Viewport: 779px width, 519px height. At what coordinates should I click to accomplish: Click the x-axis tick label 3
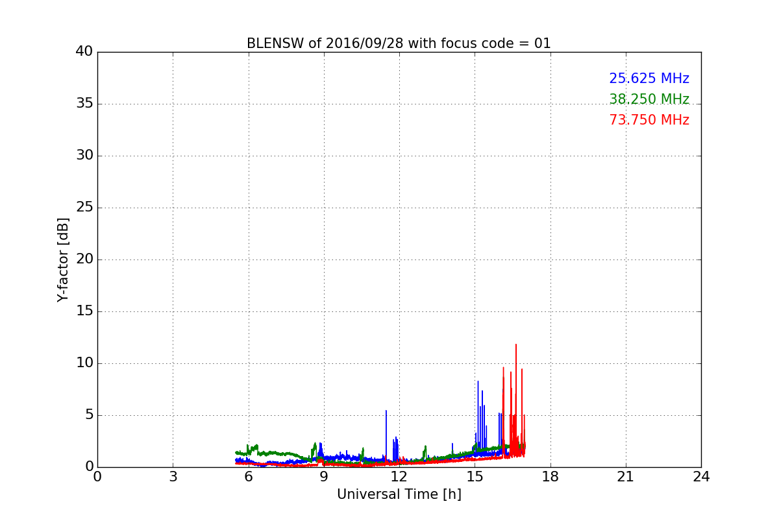click(x=173, y=477)
